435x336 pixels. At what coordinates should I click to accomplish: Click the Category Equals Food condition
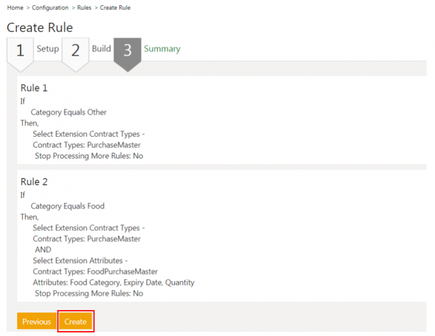[x=67, y=206]
